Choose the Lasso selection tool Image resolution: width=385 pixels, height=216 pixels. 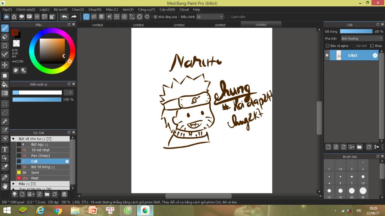pos(5,112)
